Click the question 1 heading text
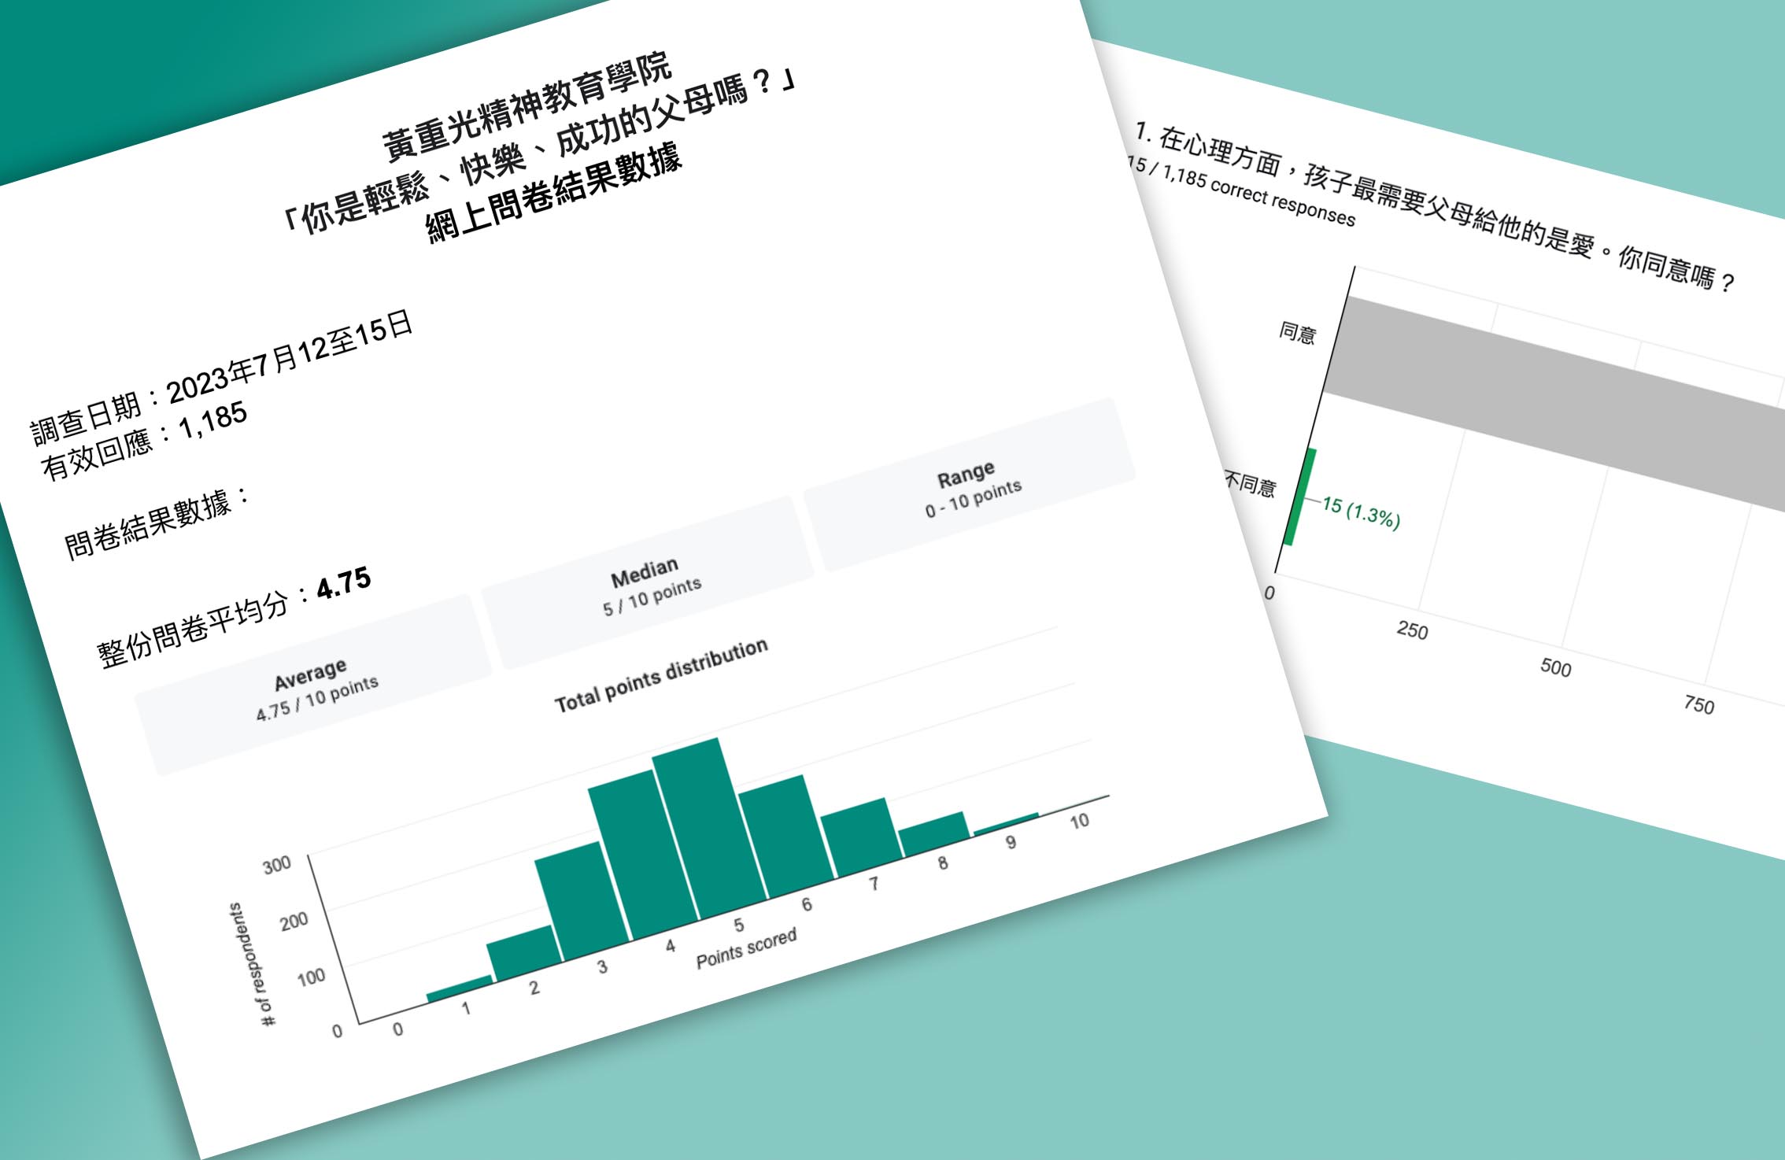This screenshot has width=1785, height=1160. pyautogui.click(x=1434, y=208)
